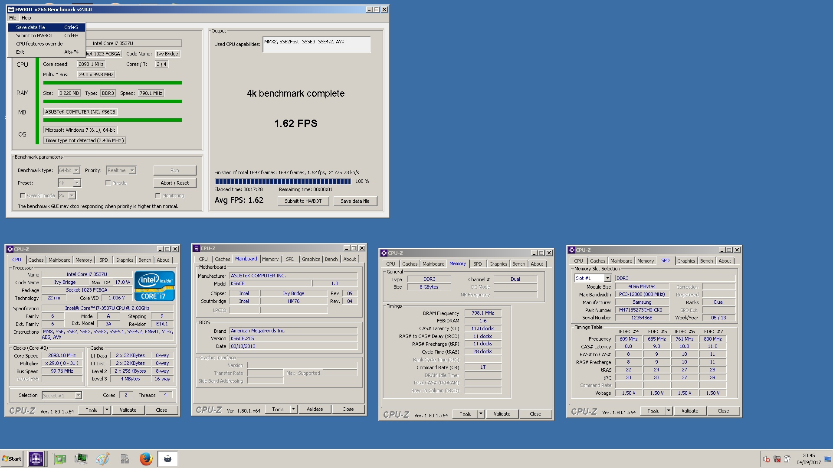Enable the Overkill mode checkbox
Image resolution: width=833 pixels, height=468 pixels.
coord(23,195)
